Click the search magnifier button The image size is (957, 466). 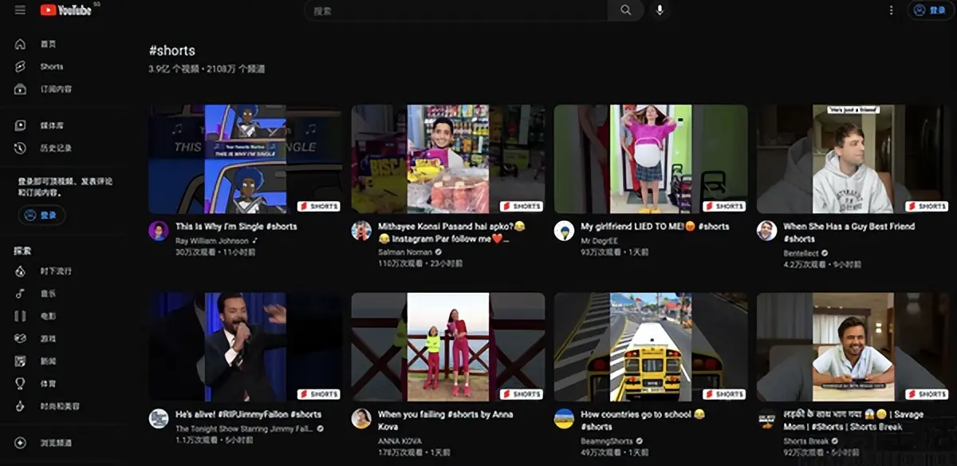point(626,10)
